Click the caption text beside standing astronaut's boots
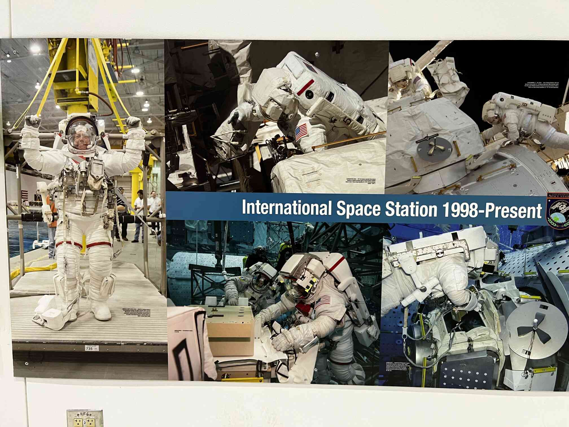 [x=136, y=312]
